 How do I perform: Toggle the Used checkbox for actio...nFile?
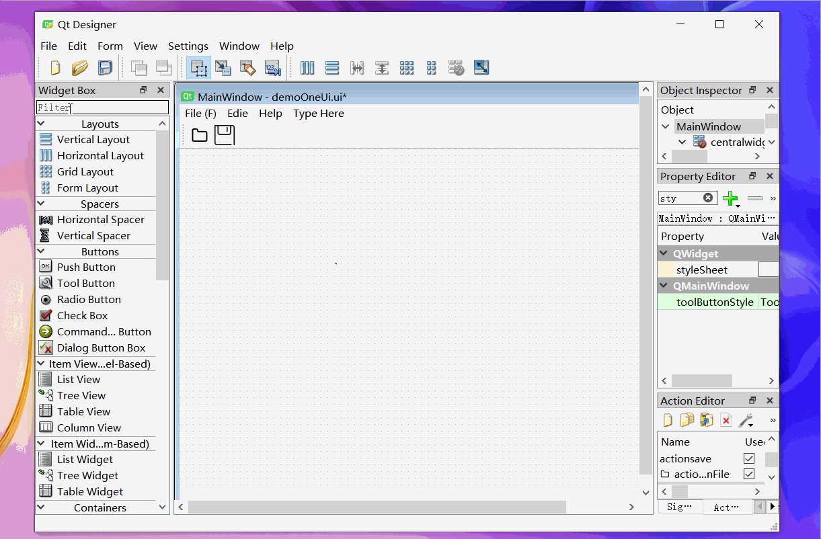[749, 474]
